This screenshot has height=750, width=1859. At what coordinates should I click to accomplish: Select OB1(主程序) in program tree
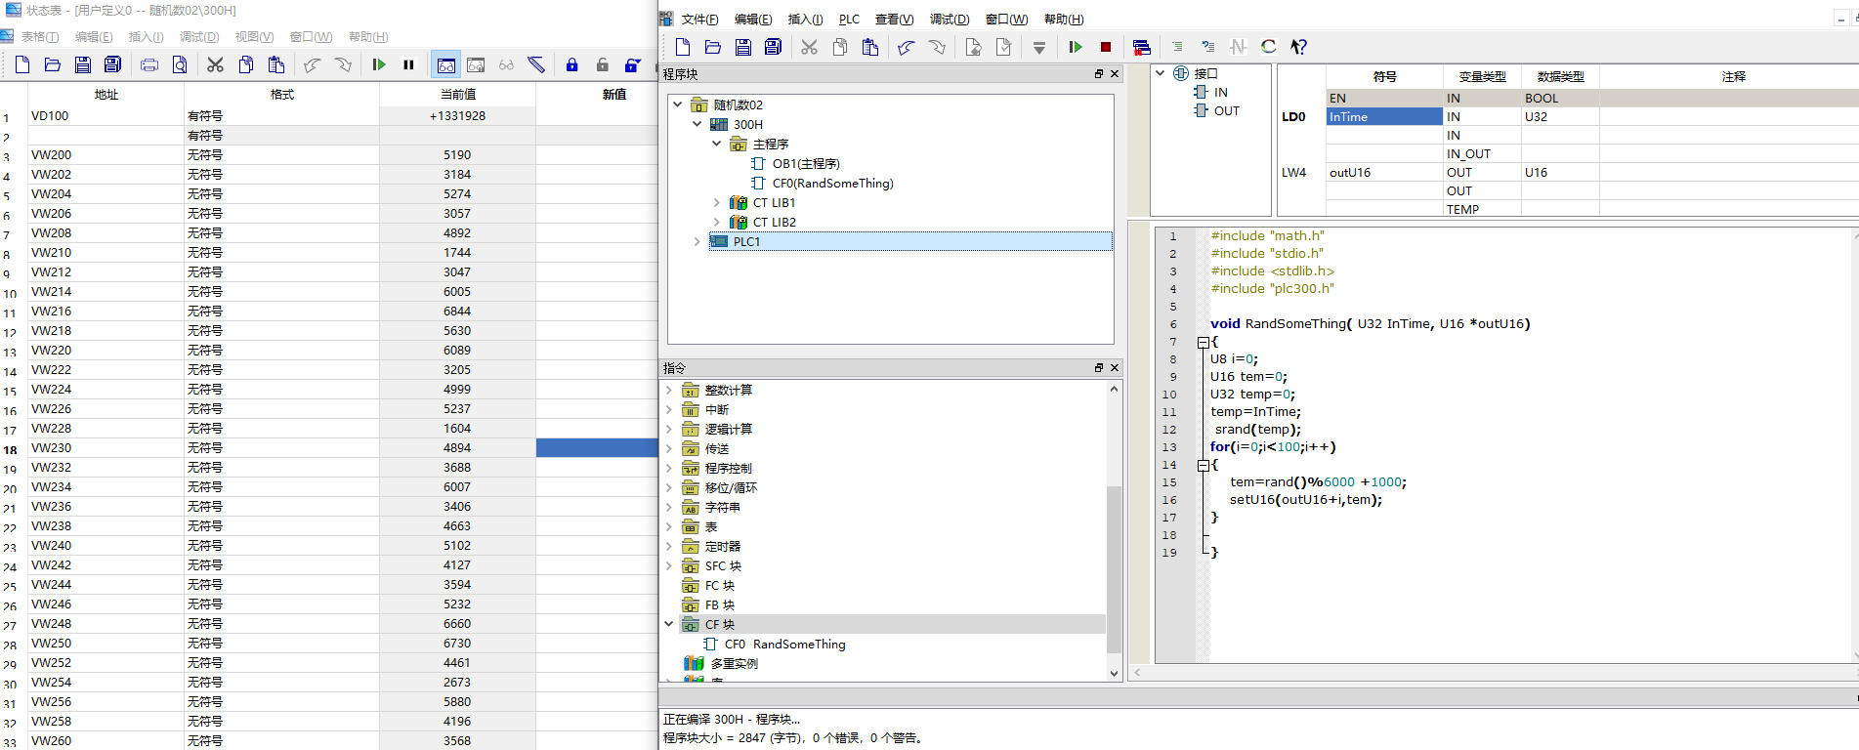(806, 163)
